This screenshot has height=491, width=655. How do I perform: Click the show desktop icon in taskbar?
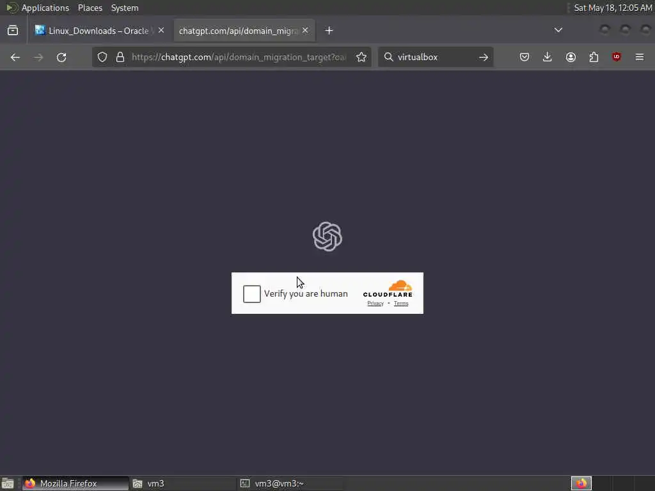coord(8,484)
